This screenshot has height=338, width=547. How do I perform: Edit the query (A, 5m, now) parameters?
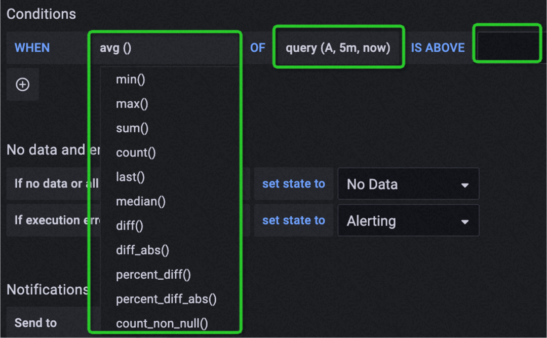click(338, 48)
